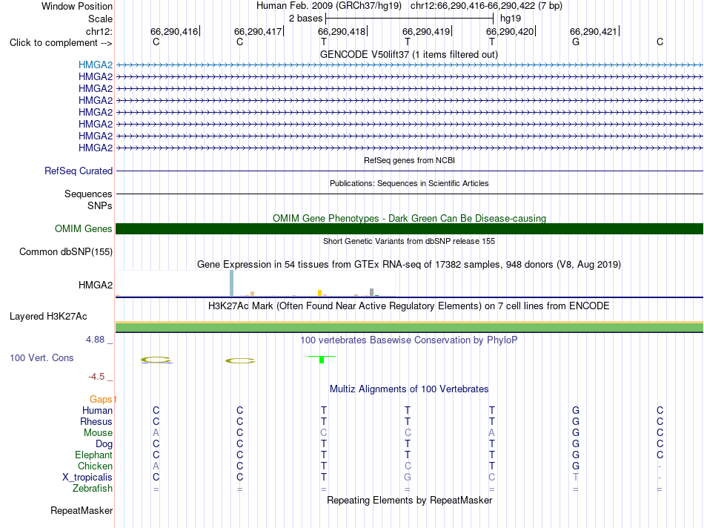Screen dimensions: 704x528
Task: Click position label 66,290,420 on the ruler
Action: coord(510,31)
